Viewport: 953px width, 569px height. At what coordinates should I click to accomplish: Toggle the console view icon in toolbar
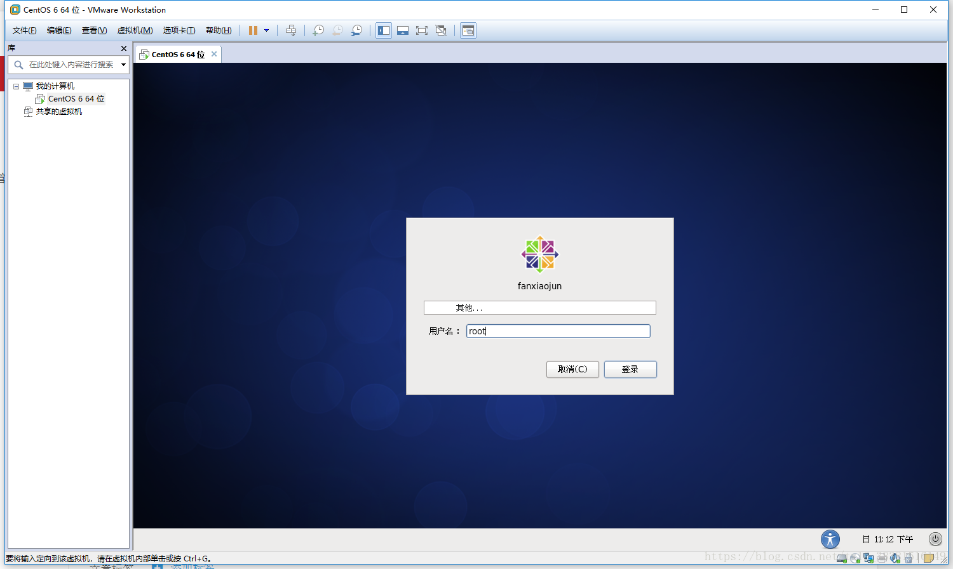click(x=468, y=30)
